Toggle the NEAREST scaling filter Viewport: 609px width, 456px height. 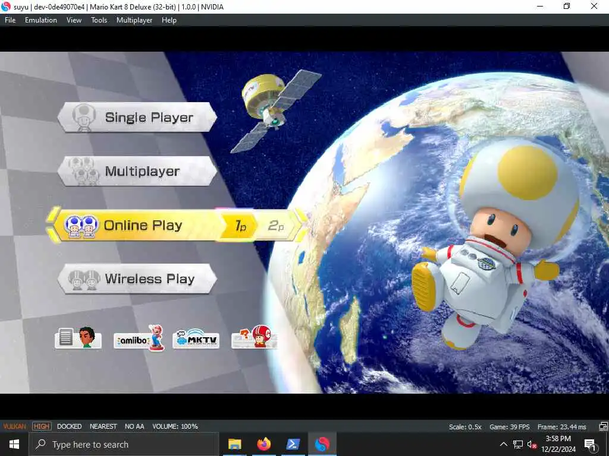point(103,426)
